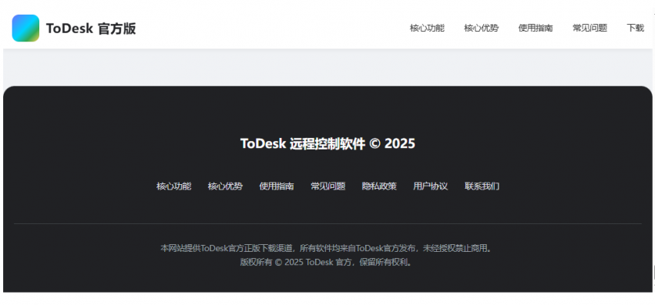Open 核心优势 in the top navigation
The width and height of the screenshot is (655, 305).
pos(481,28)
